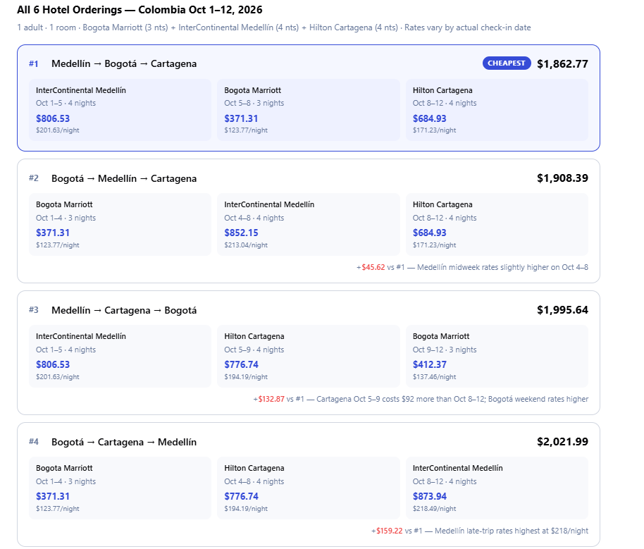This screenshot has width=644, height=549.
Task: Select the +$132.87 vs #1 note
Action: (x=421, y=399)
